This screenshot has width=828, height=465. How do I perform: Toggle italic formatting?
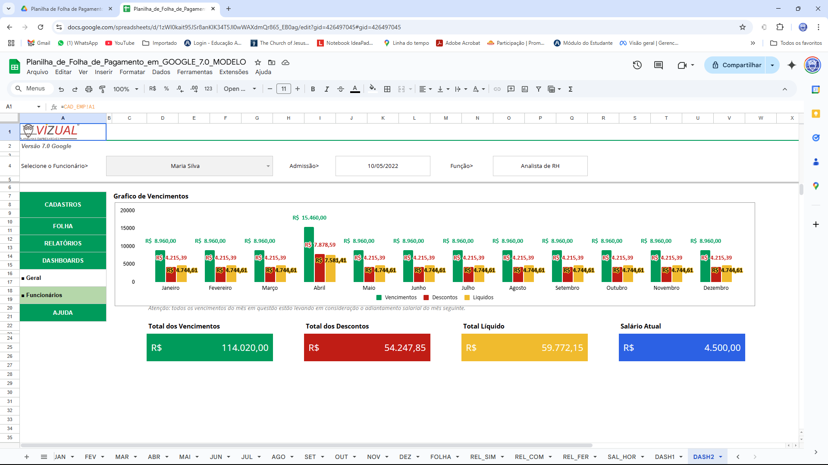click(x=327, y=89)
